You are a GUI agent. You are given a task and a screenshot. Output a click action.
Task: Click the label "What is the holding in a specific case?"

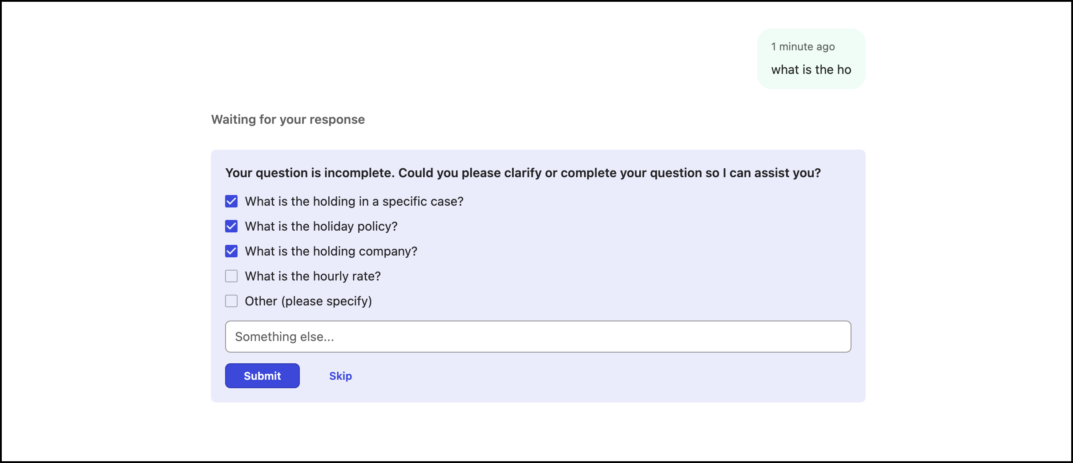(354, 201)
